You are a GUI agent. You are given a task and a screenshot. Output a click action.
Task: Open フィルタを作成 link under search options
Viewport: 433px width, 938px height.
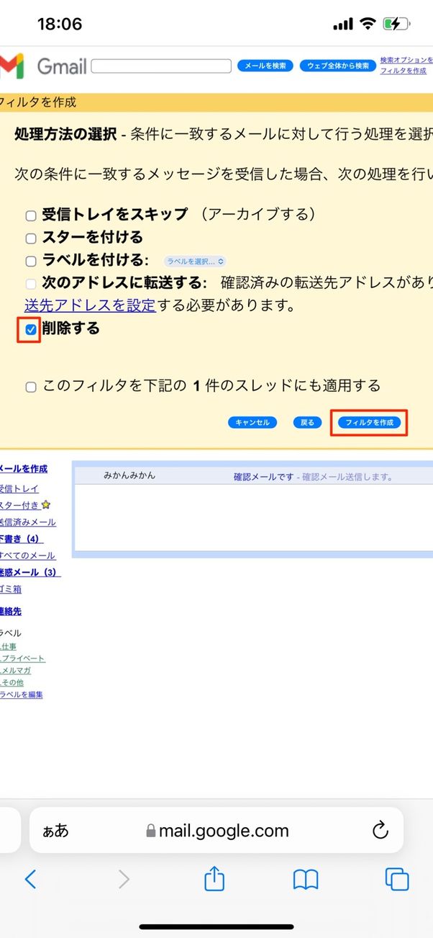403,71
